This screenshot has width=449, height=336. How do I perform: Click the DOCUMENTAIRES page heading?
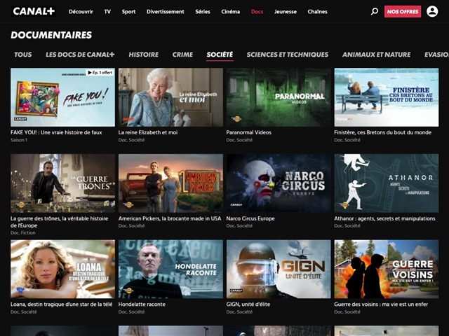click(x=51, y=35)
